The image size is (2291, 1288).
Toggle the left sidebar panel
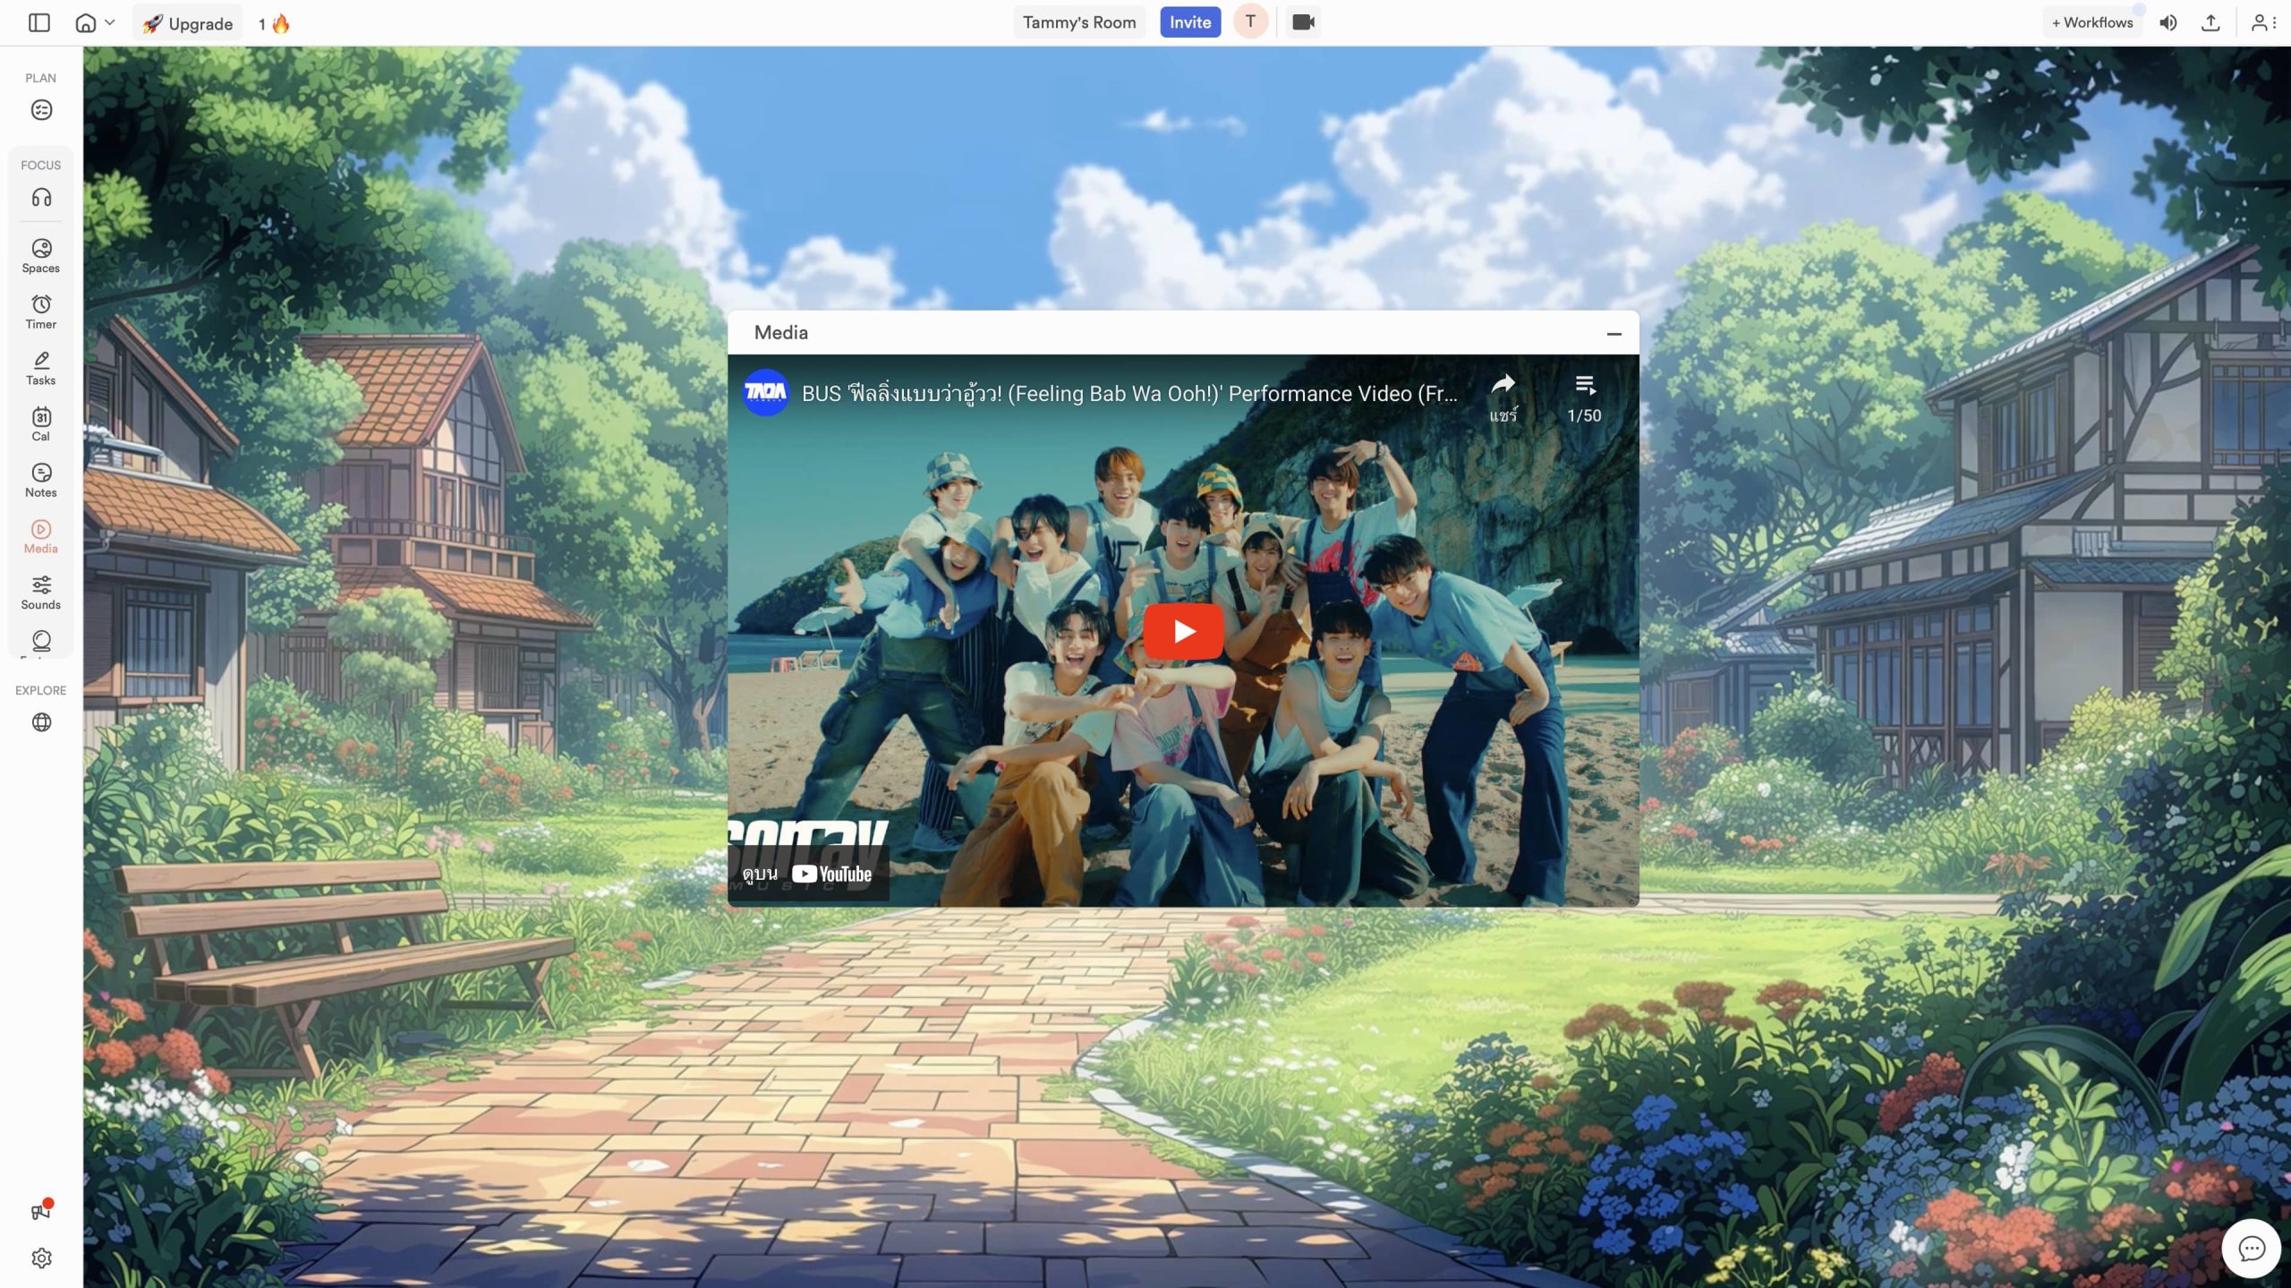pos(39,22)
